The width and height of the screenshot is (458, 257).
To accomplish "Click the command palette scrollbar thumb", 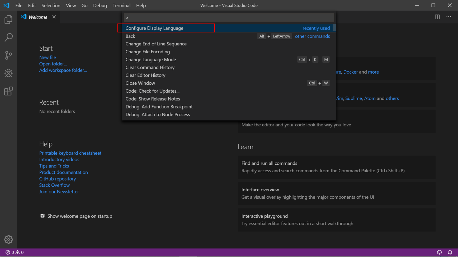I will pyautogui.click(x=334, y=28).
